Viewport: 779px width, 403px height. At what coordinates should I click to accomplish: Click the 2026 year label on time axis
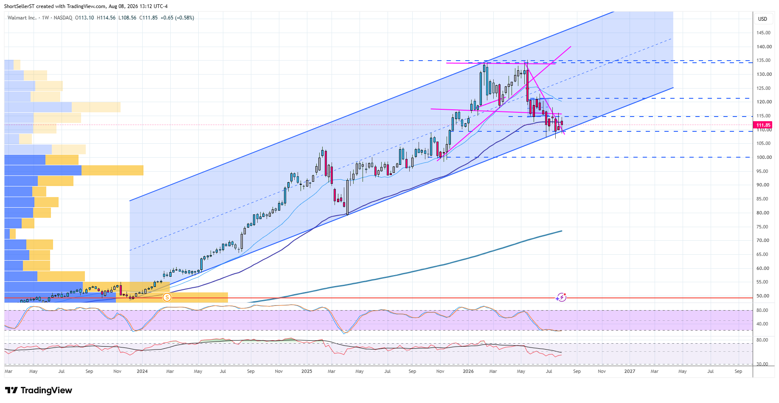click(468, 371)
